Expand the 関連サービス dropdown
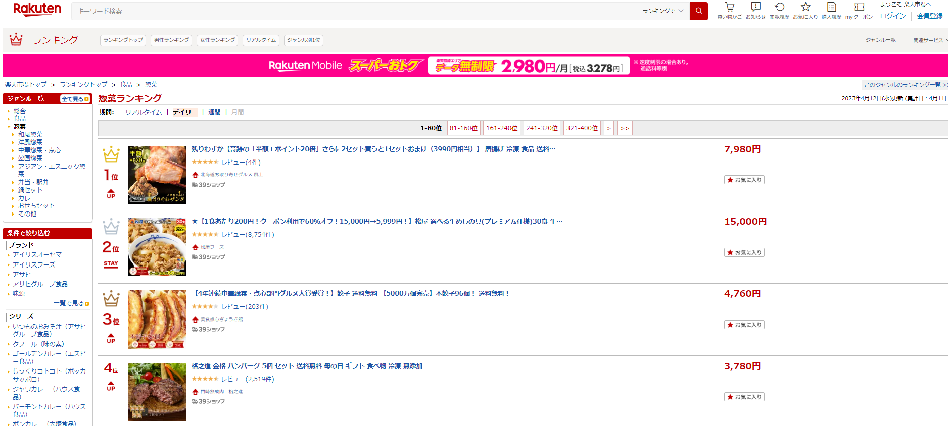Viewport: 948px width, 426px height. pyautogui.click(x=930, y=40)
